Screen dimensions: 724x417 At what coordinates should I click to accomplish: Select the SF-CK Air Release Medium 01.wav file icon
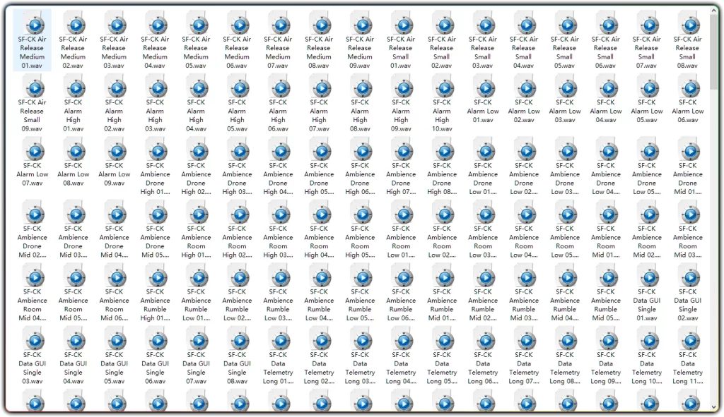[35, 24]
